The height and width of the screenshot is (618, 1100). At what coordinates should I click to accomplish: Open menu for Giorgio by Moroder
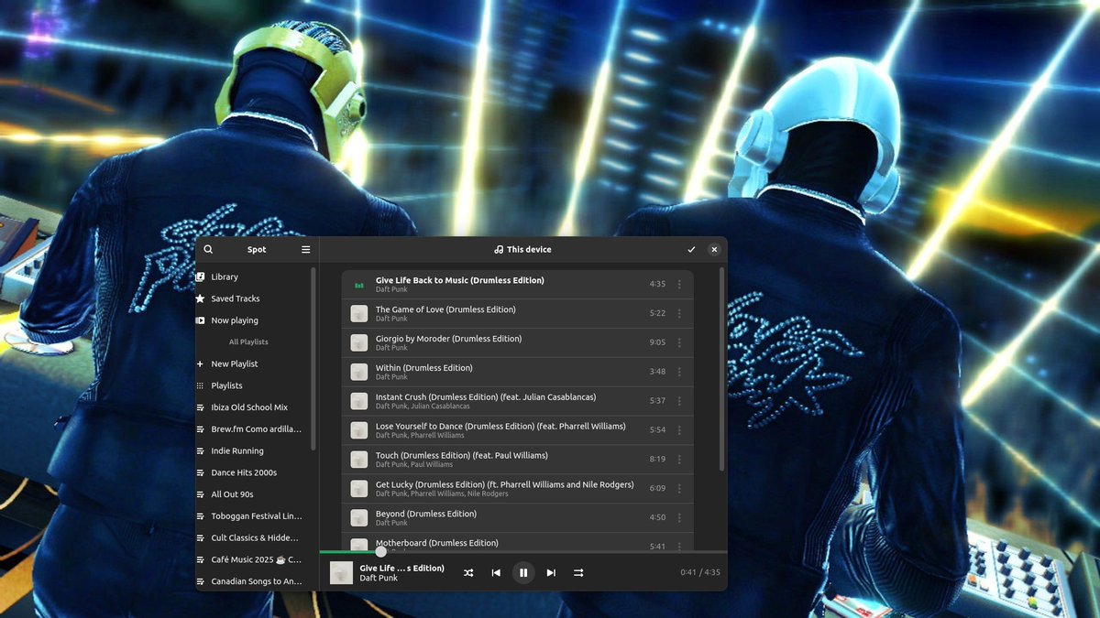coord(679,342)
